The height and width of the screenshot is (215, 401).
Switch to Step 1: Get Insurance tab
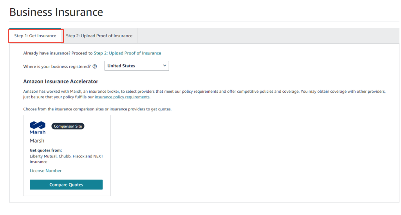click(35, 36)
